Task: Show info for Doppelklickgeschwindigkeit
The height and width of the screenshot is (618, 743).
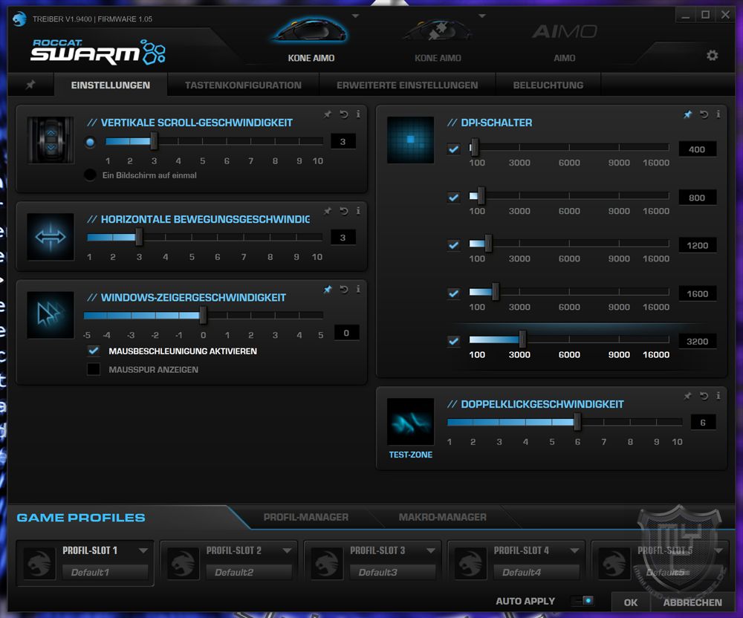Action: pyautogui.click(x=718, y=396)
